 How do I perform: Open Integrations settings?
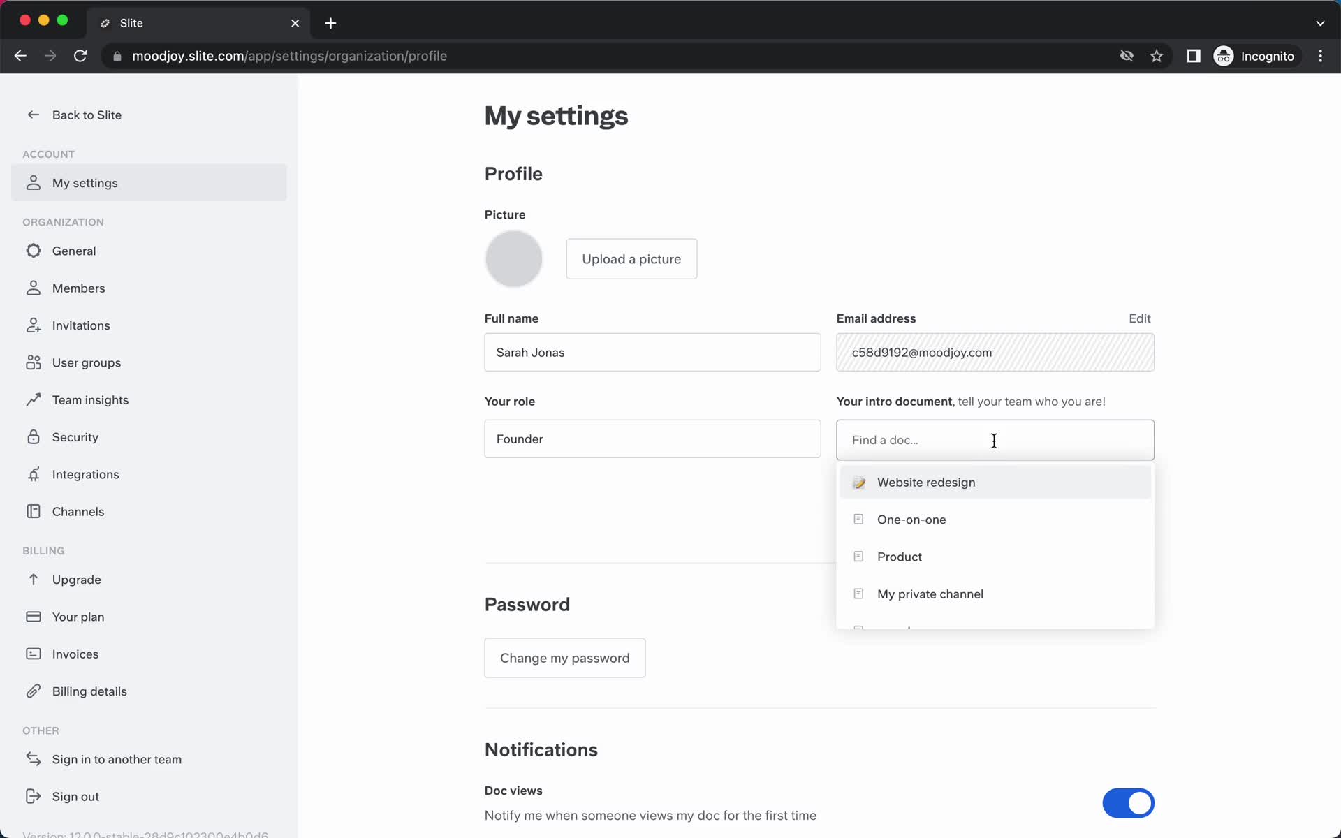coord(149,473)
